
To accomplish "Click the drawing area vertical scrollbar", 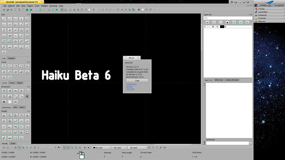I will coord(202,79).
